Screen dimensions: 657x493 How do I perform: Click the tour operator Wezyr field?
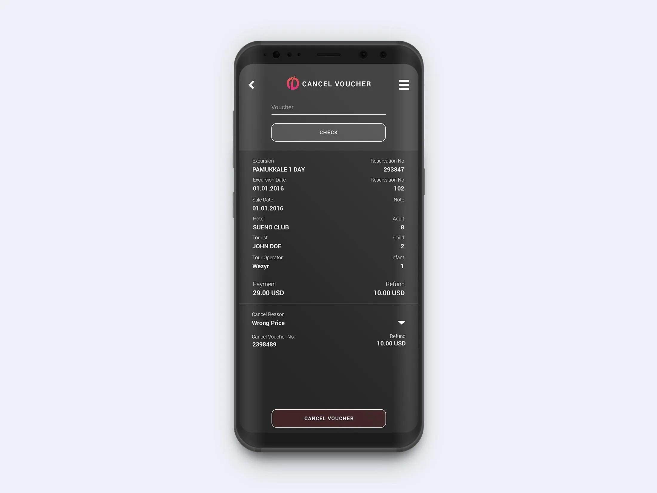(261, 266)
